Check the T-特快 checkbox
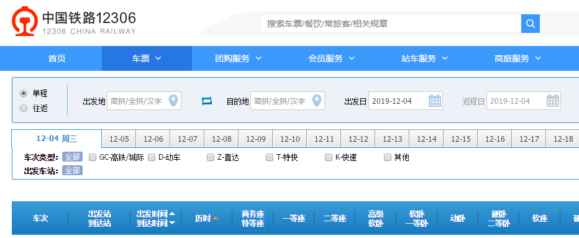The height and width of the screenshot is (238, 579). [270, 157]
